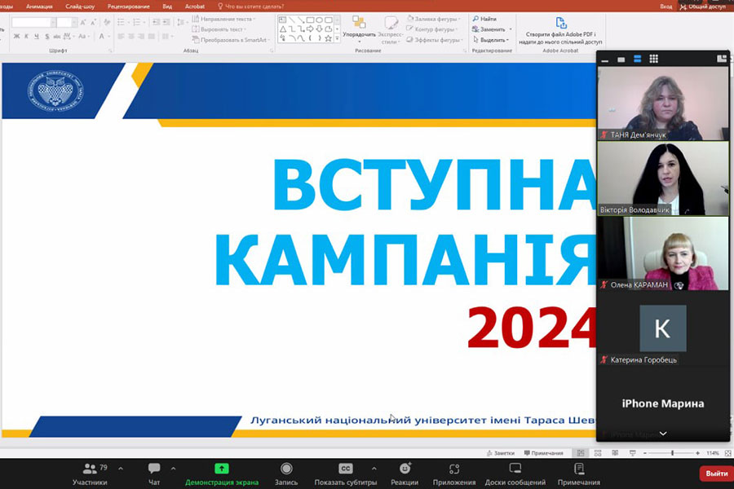
Task: Select the triangle shape in gallery
Action: coord(283,29)
